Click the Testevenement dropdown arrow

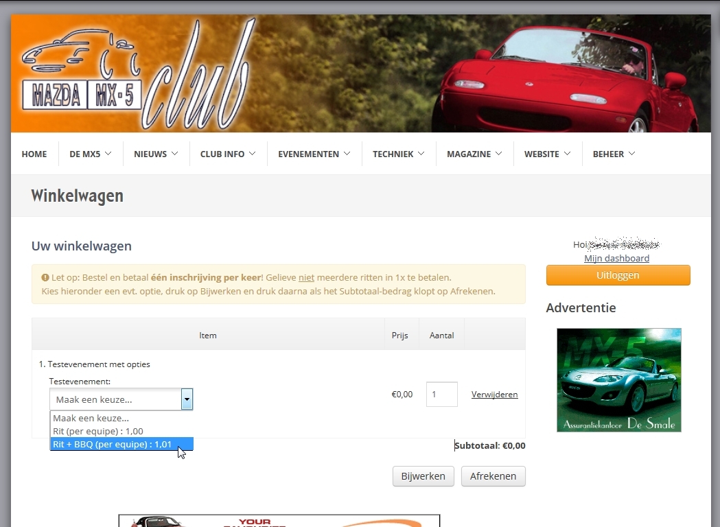187,399
